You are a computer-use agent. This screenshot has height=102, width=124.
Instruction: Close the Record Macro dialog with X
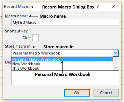pos(113,7)
